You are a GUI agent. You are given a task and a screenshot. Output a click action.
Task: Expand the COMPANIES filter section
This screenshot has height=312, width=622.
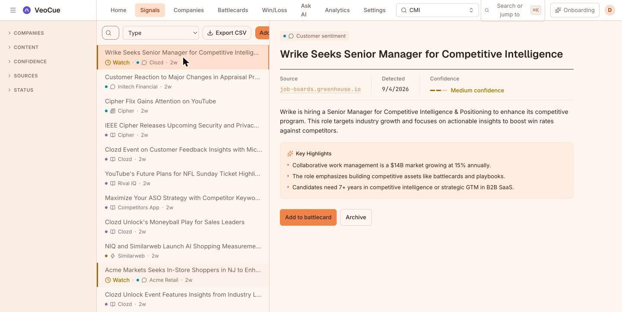(26, 33)
